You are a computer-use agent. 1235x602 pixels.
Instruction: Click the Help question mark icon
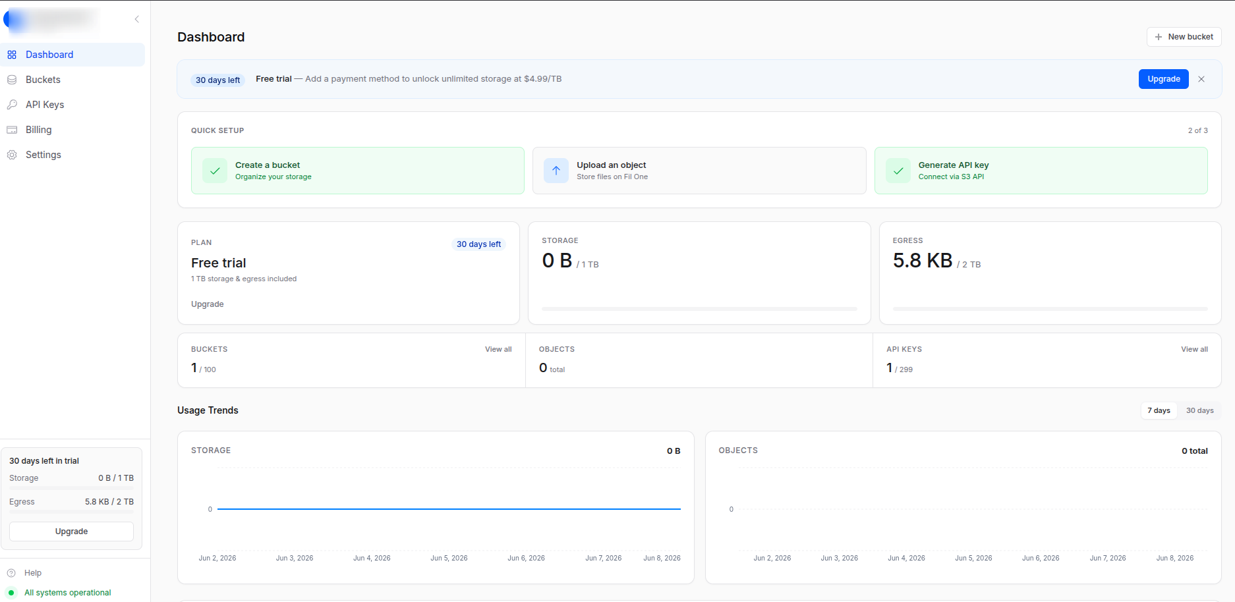coord(11,573)
